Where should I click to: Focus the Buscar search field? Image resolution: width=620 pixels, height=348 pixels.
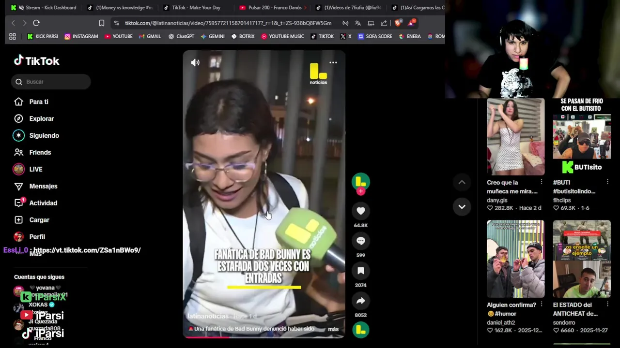pos(51,82)
